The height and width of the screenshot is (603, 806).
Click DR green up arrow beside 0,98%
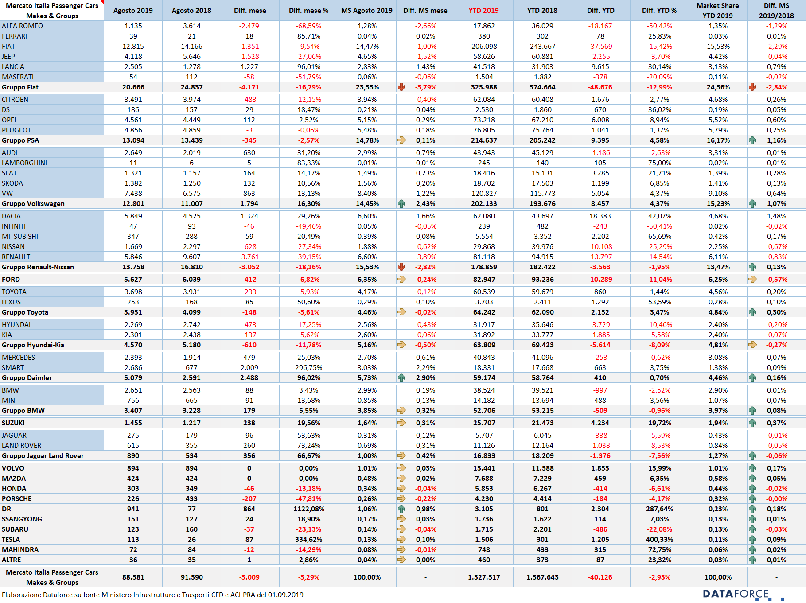(401, 509)
